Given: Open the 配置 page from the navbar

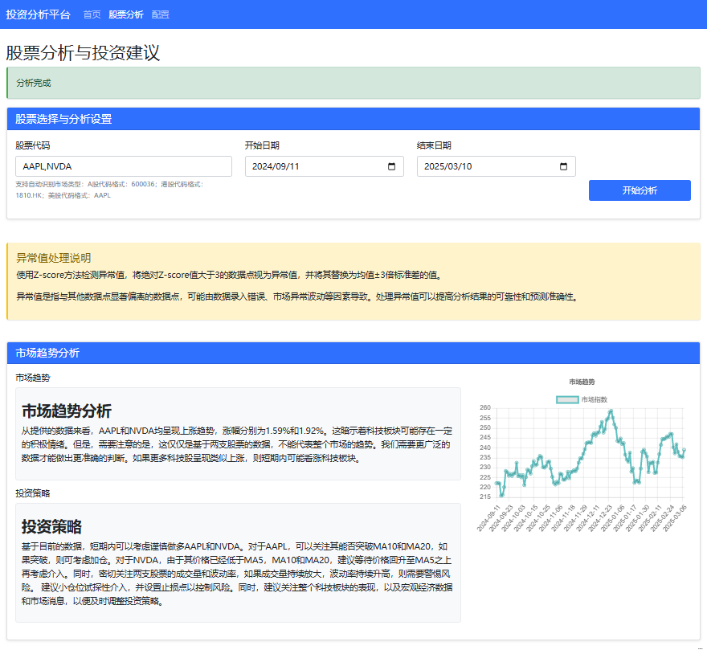Looking at the screenshot, I should [160, 14].
